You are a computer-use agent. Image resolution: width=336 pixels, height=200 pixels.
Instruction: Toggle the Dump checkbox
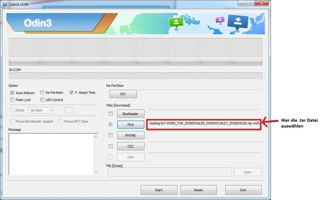[12, 110]
